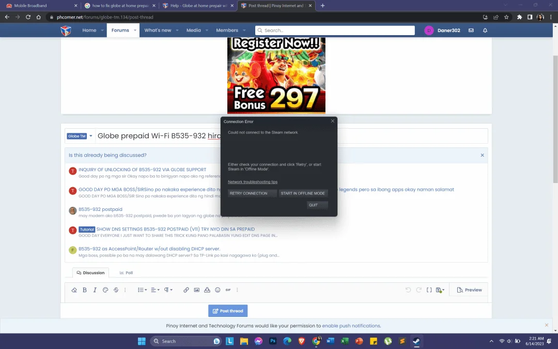This screenshot has height=349, width=558.
Task: Switch to the Poll tab
Action: [126, 273]
